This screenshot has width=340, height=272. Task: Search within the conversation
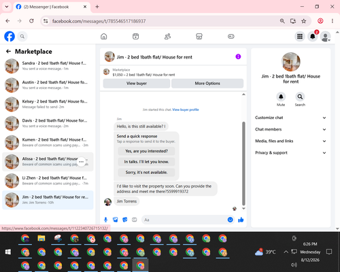pyautogui.click(x=300, y=97)
